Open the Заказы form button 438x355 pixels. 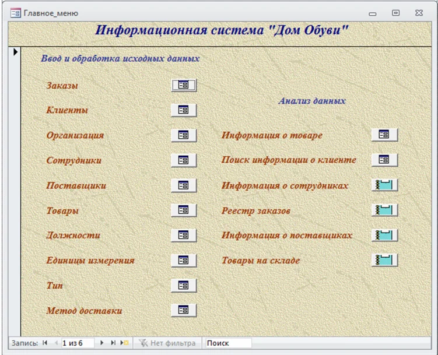pos(184,85)
